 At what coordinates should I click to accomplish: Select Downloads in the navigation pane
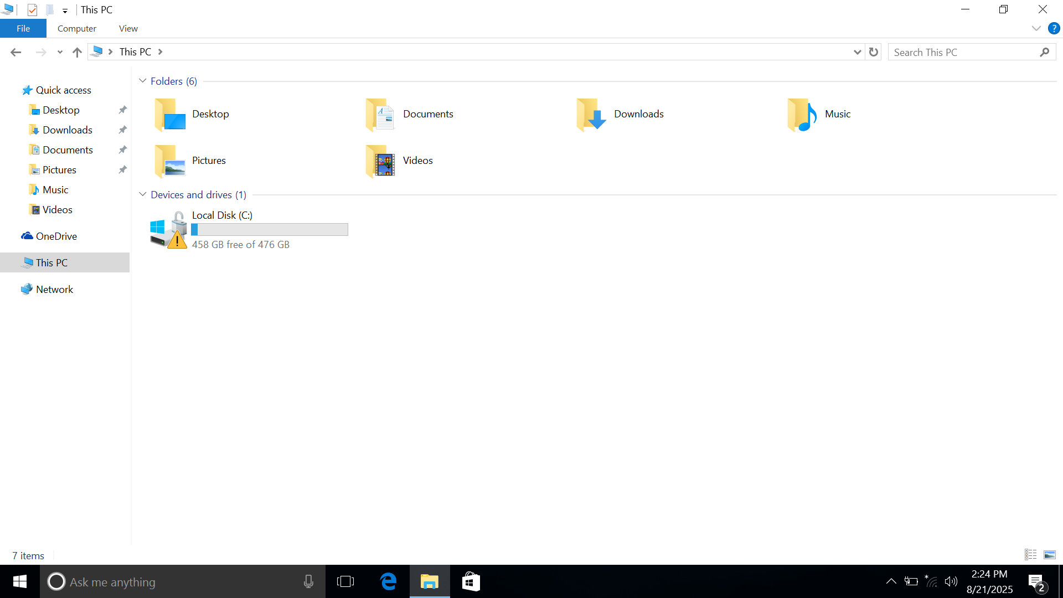(61, 130)
